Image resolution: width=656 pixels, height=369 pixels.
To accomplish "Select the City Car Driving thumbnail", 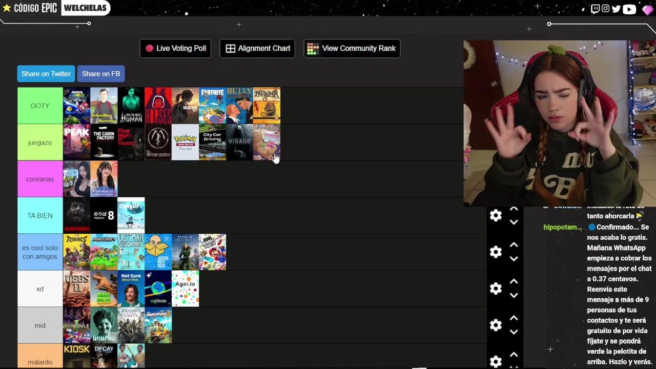I will [x=212, y=142].
